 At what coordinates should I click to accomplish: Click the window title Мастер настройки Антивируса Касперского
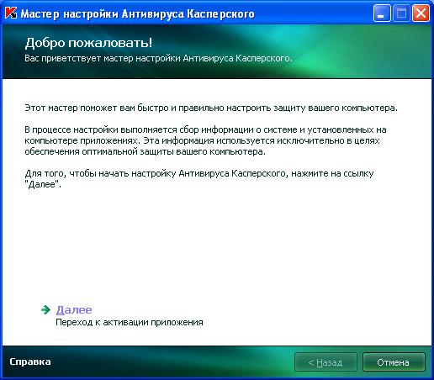click(138, 13)
